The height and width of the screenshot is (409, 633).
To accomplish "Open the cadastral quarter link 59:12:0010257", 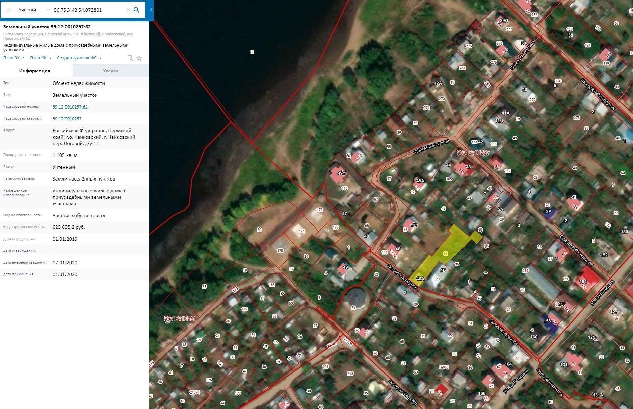I will [x=67, y=119].
